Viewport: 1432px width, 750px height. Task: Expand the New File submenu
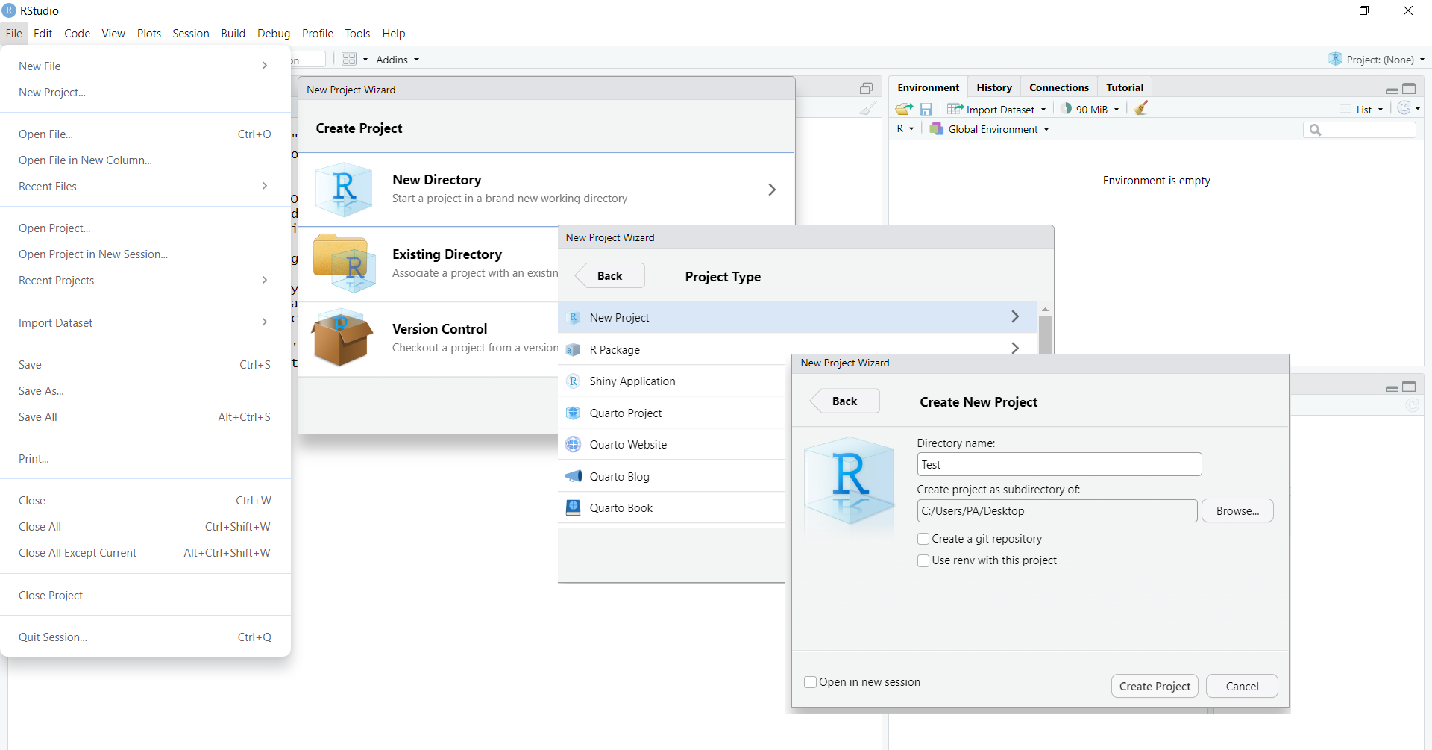coord(145,66)
